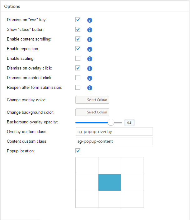Click Select Colour for background color
The height and width of the screenshot is (220, 190).
[97, 112]
